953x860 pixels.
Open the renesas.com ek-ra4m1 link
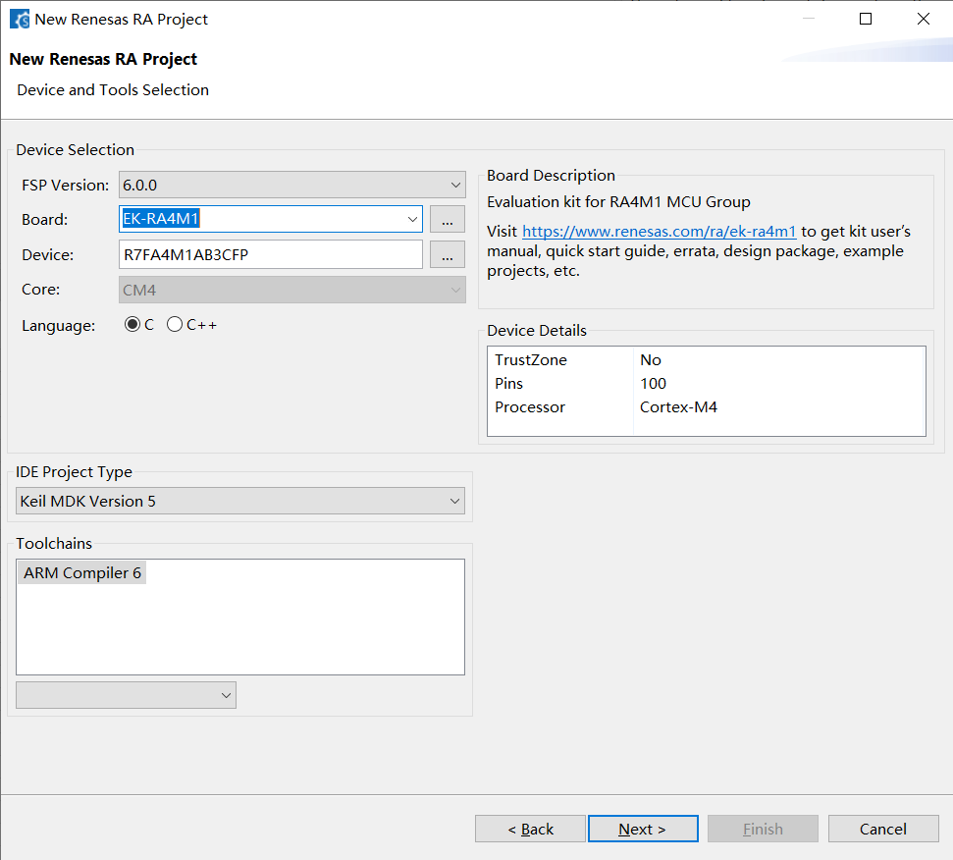(x=659, y=232)
